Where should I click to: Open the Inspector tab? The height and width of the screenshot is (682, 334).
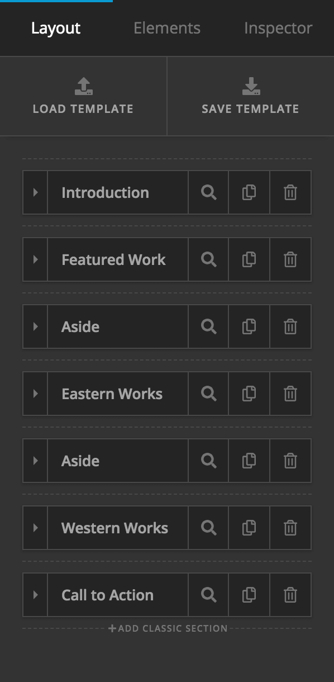(278, 28)
